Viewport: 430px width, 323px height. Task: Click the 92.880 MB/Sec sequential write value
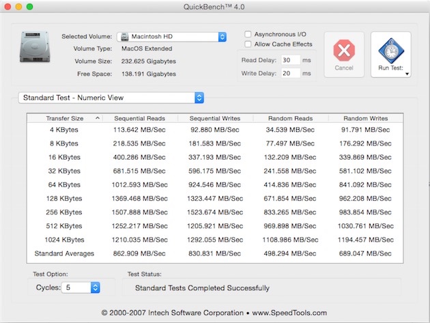click(215, 130)
